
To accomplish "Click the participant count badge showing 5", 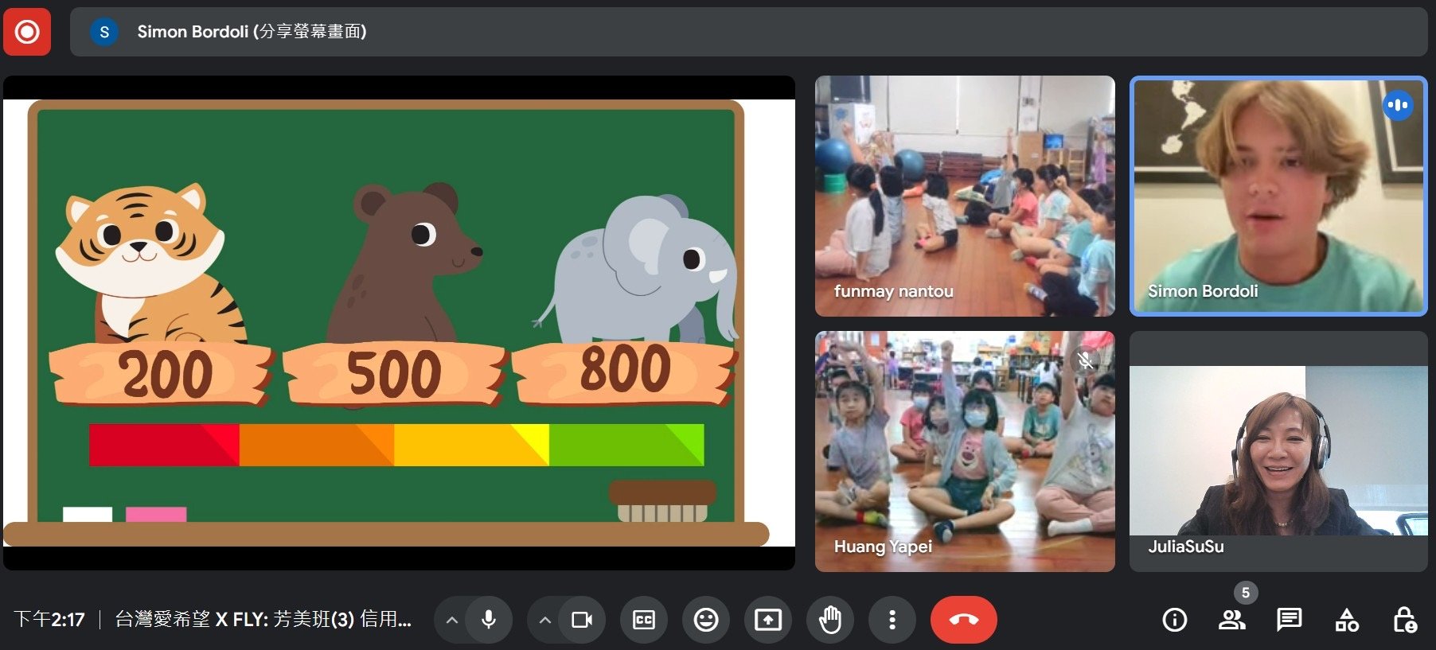I will coord(1246,593).
